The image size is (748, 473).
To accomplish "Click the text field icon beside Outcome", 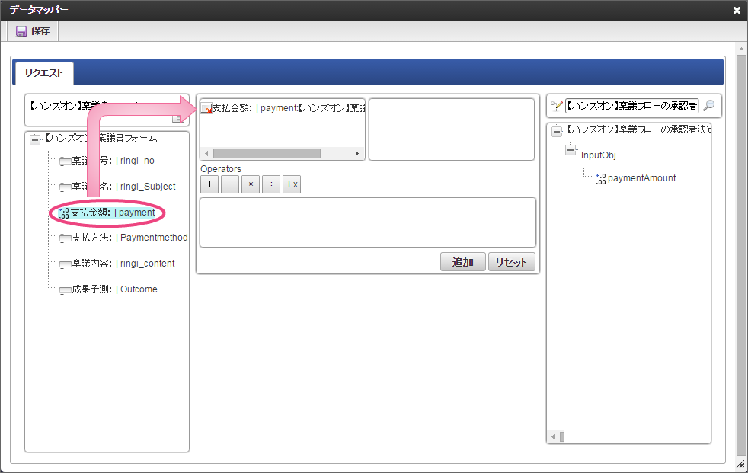I will (66, 290).
